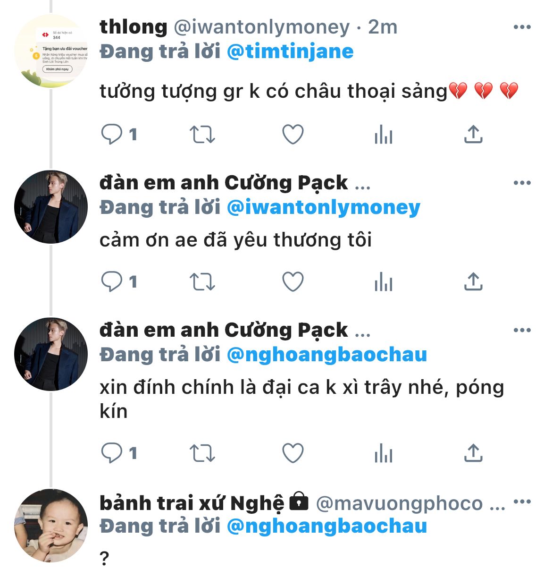Retweet thlong's reply tweet
This screenshot has height=578, width=552.
click(202, 135)
